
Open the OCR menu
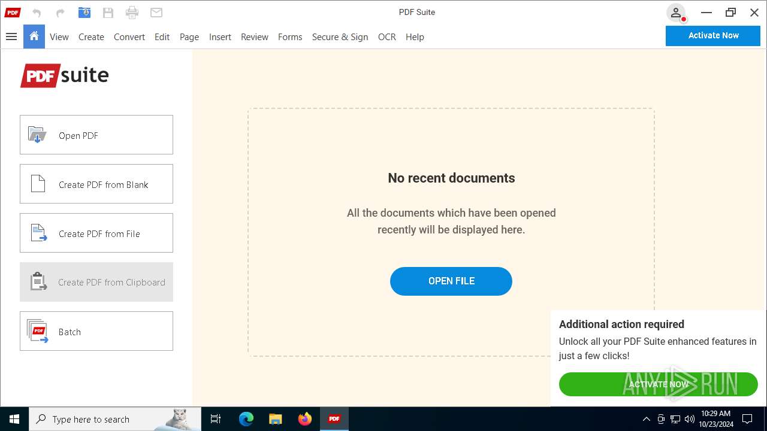387,37
